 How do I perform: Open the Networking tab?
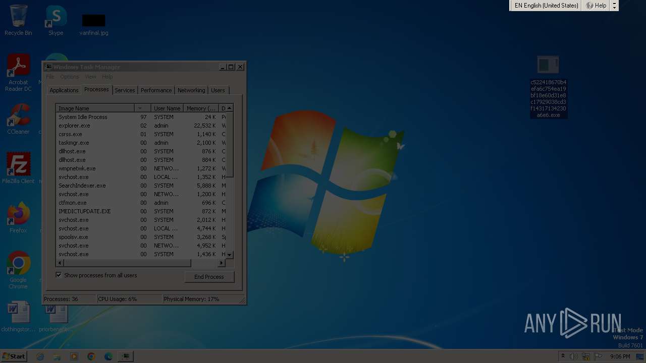click(x=191, y=90)
